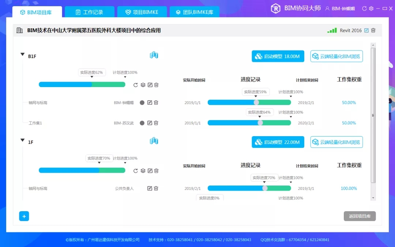Edit the project via icon beside Revit 2016
The height and width of the screenshot is (247, 395).
[x=366, y=30]
